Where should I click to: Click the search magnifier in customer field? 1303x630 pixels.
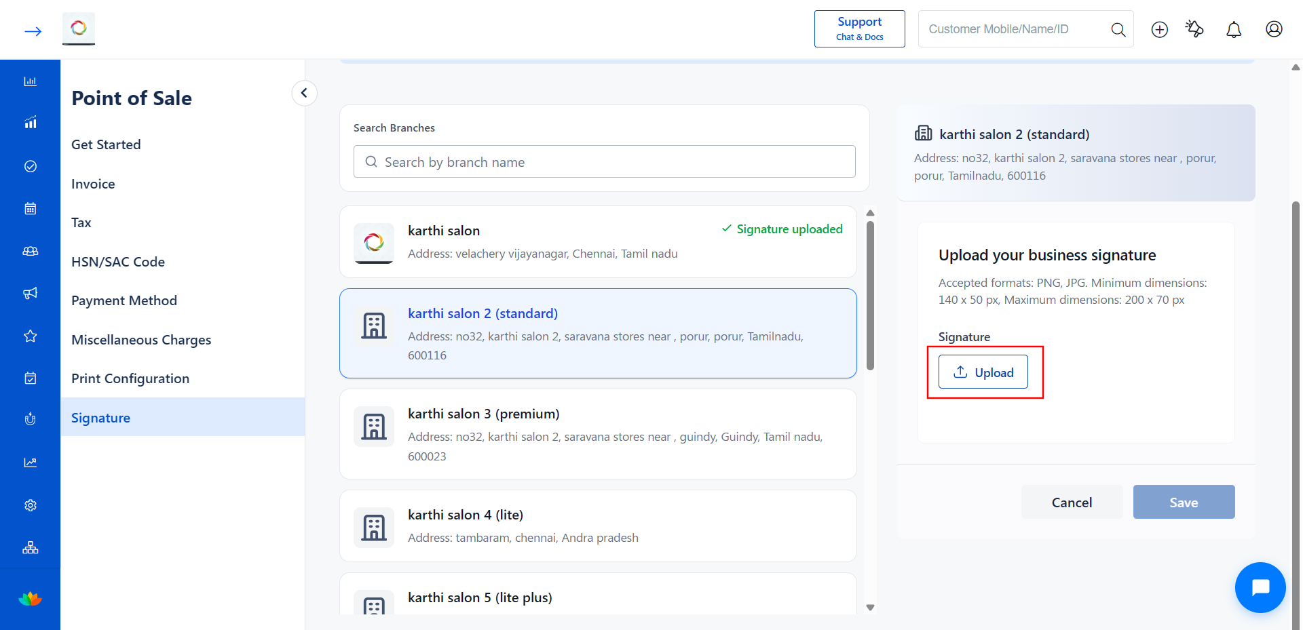click(1118, 29)
